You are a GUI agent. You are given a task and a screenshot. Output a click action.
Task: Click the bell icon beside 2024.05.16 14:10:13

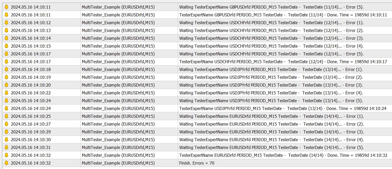pos(6,30)
